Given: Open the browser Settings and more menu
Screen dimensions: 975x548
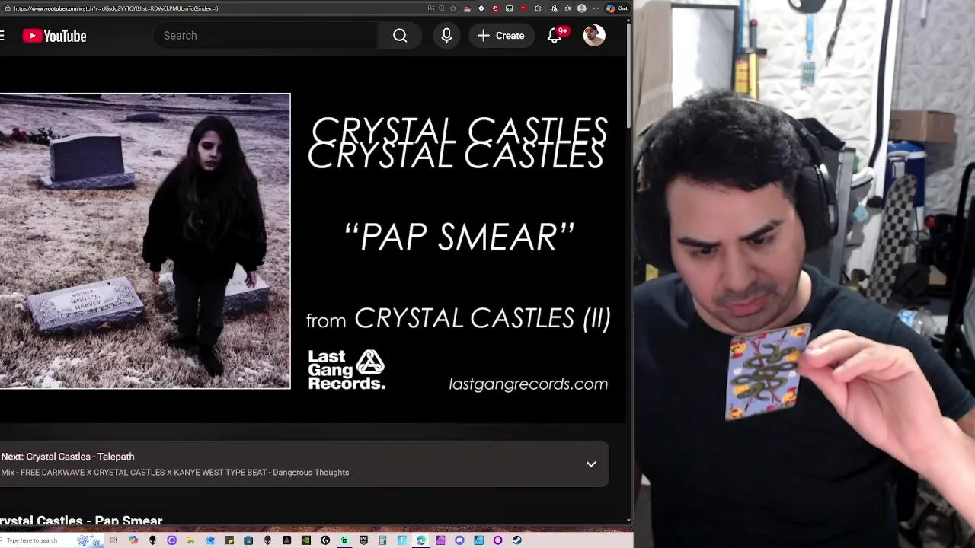Looking at the screenshot, I should pyautogui.click(x=596, y=8).
